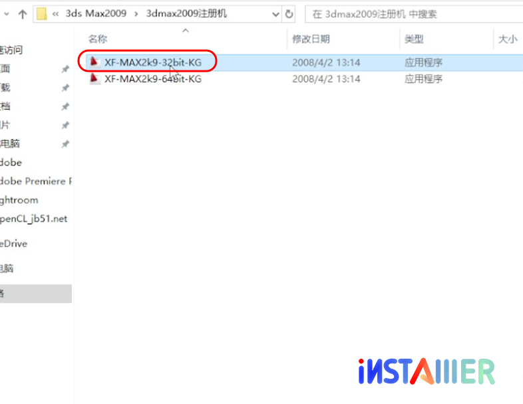Open the OpenCL_jb51.net sidebar folder
This screenshot has width=523, height=404.
[33, 219]
